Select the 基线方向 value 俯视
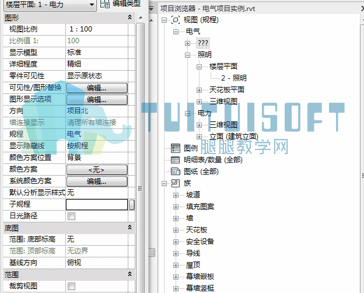364x293 pixels. pyautogui.click(x=74, y=263)
